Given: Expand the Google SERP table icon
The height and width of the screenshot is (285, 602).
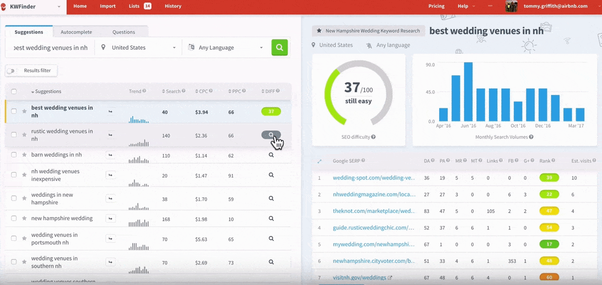Looking at the screenshot, I should (320, 161).
